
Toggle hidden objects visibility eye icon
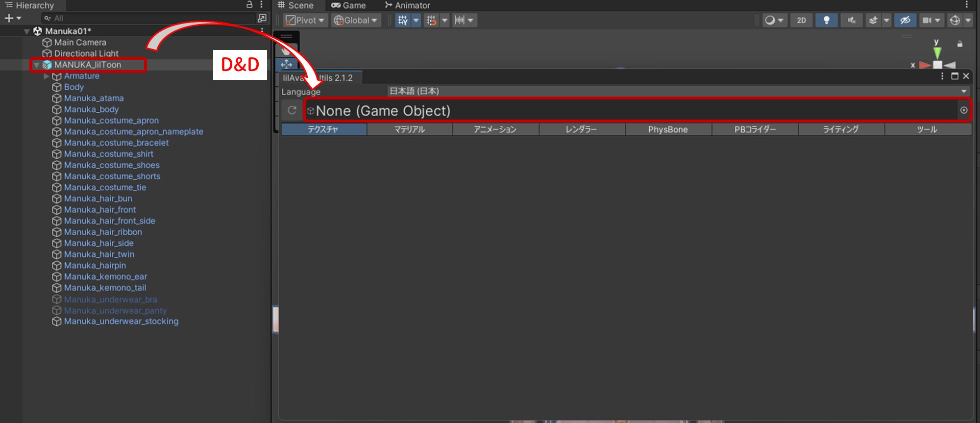click(905, 20)
